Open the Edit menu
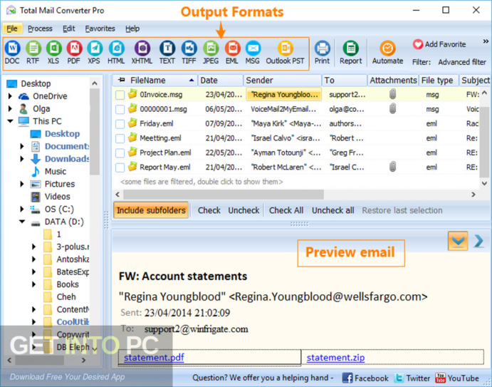 point(69,29)
